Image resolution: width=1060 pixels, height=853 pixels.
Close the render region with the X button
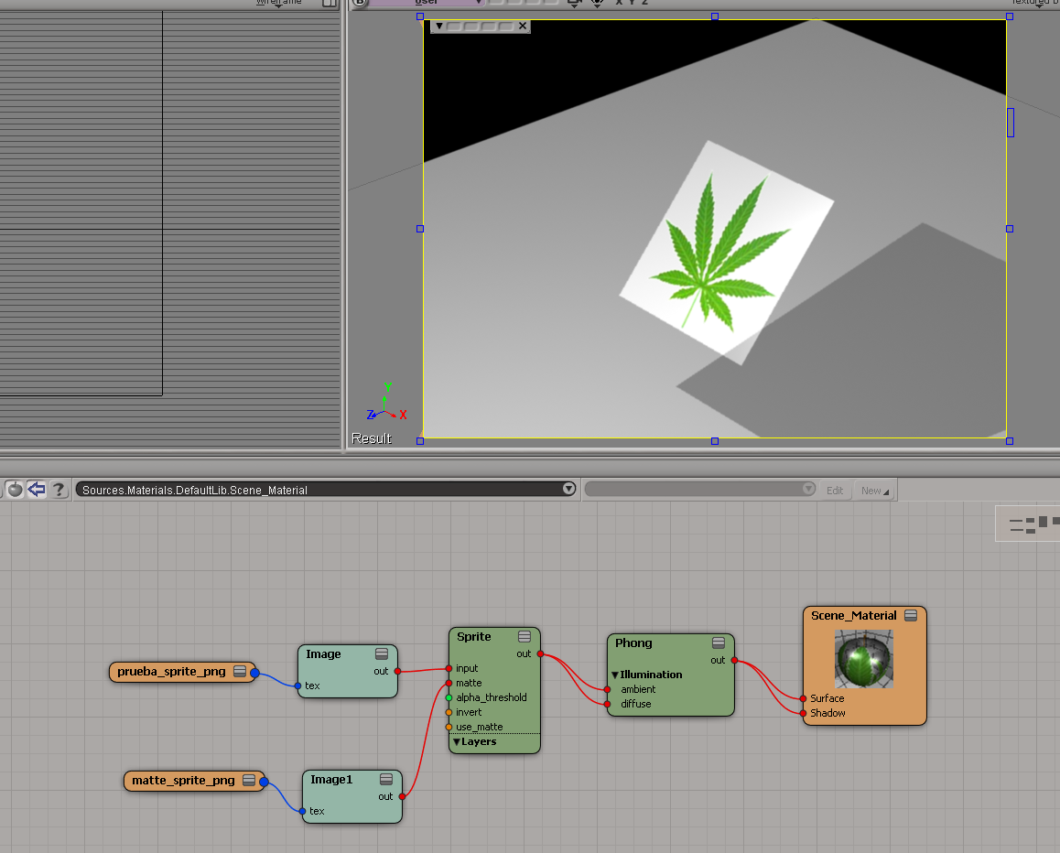tap(522, 26)
